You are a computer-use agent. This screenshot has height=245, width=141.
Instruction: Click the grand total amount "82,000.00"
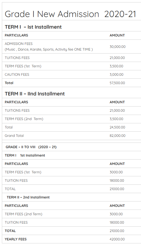point(117,136)
